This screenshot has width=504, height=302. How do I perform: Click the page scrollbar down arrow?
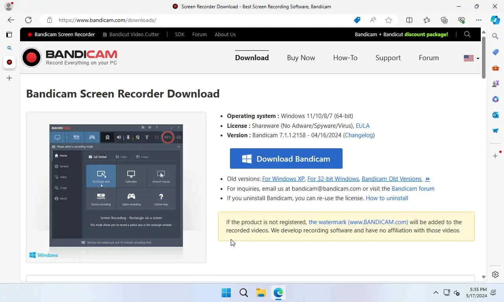484,277
